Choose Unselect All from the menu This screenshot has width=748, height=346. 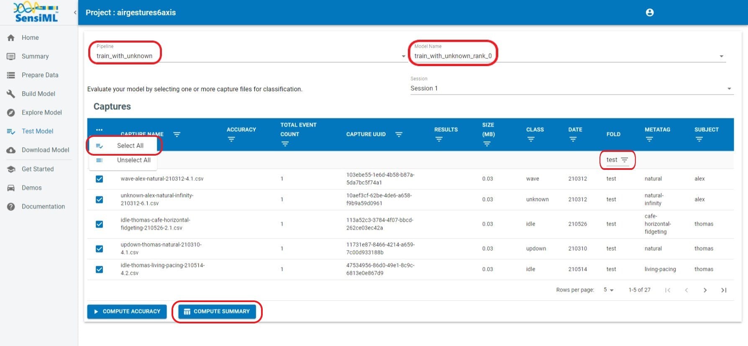123,160
